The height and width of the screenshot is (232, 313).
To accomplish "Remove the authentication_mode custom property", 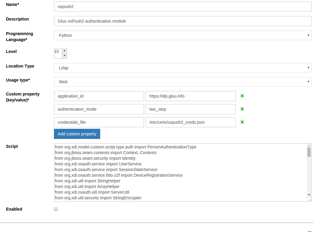I will click(242, 109).
